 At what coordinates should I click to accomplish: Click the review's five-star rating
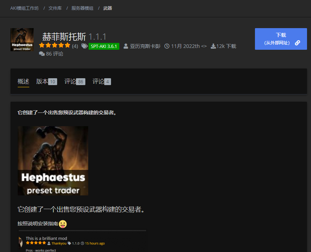[x=36, y=243]
